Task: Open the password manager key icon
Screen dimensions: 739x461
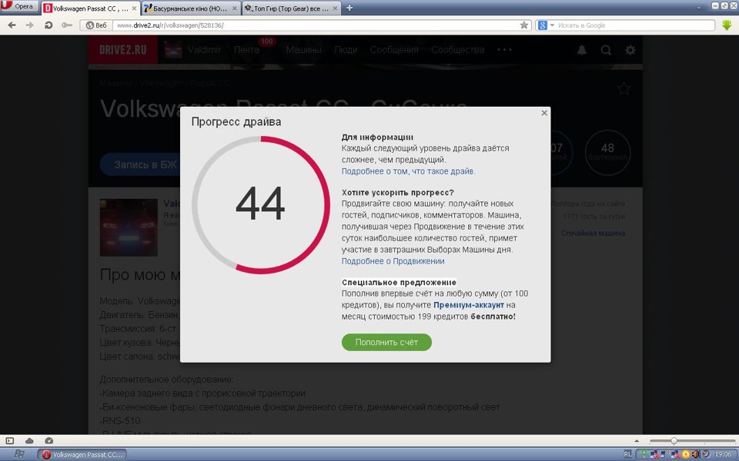Action: tap(67, 25)
